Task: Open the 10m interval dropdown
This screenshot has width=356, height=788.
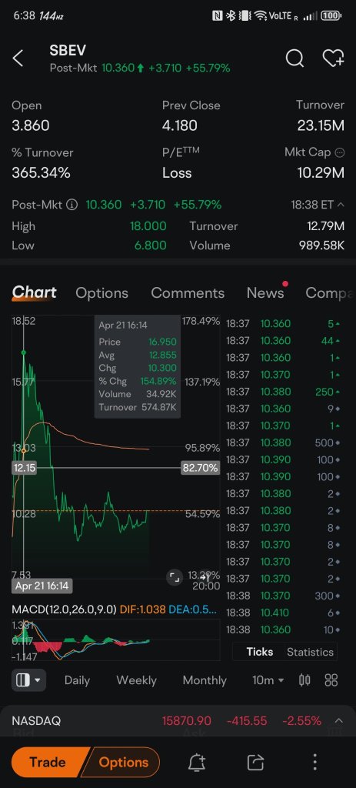Action: 268,680
